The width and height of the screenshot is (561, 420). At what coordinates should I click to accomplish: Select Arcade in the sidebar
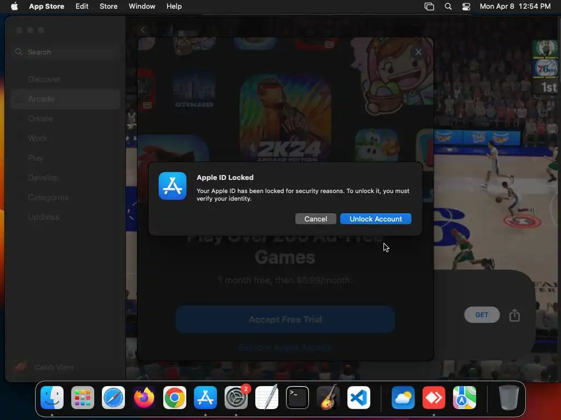(x=66, y=99)
